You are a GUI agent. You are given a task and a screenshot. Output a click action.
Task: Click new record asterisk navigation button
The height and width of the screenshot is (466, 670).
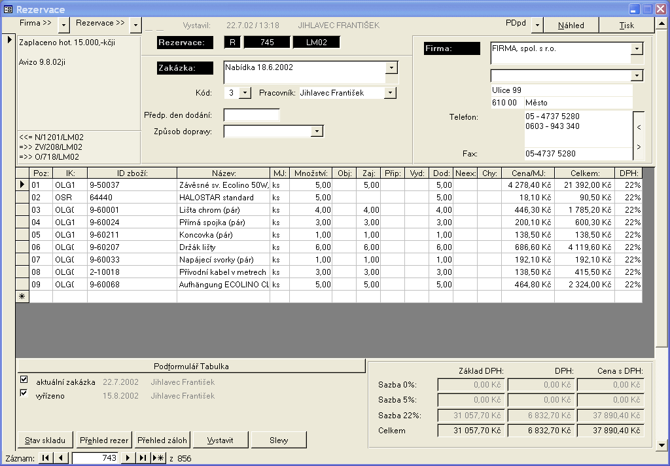point(158,458)
